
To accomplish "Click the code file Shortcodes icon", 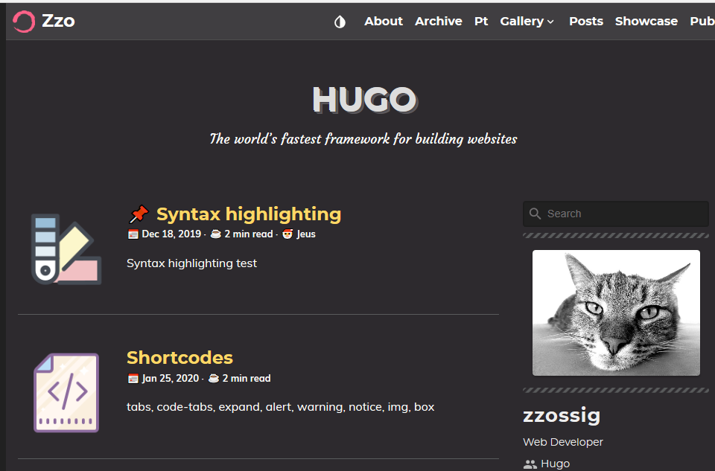I will click(x=66, y=392).
